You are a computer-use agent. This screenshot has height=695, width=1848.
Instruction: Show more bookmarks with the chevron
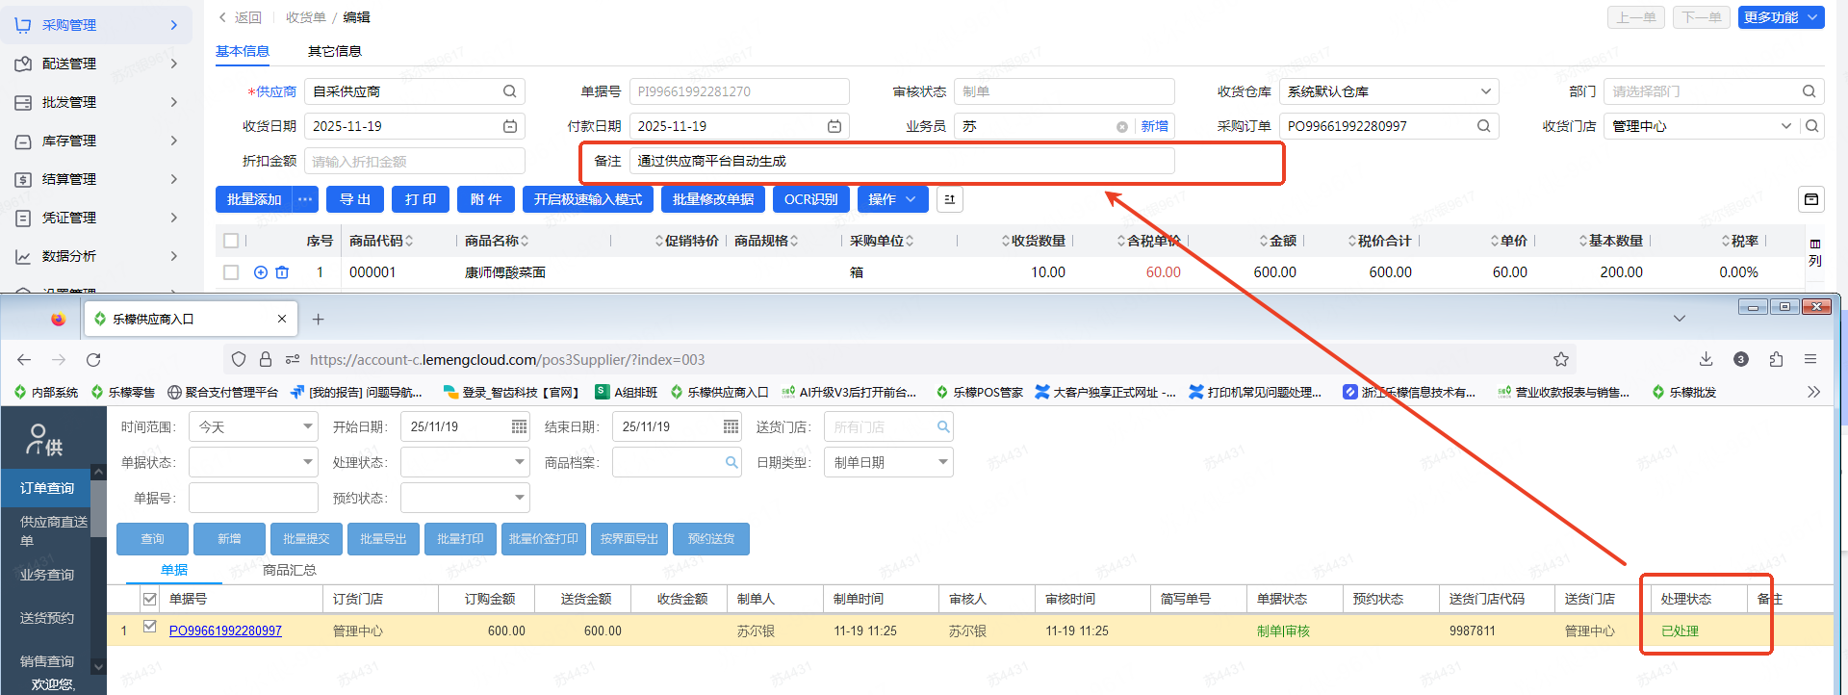pyautogui.click(x=1813, y=392)
